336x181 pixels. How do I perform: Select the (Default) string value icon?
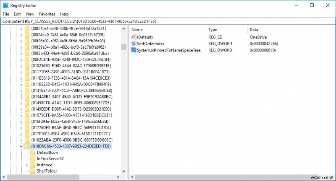pyautogui.click(x=134, y=37)
